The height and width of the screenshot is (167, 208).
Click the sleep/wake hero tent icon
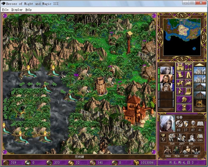[x=189, y=75]
